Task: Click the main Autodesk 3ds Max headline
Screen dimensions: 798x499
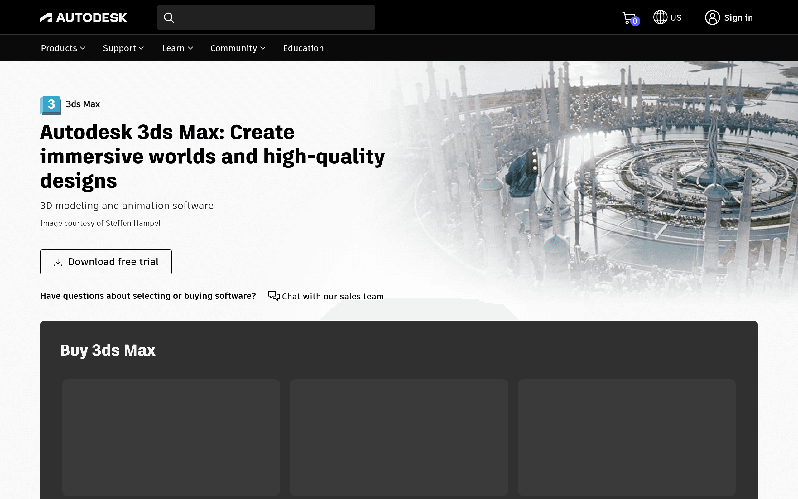Action: tap(212, 157)
